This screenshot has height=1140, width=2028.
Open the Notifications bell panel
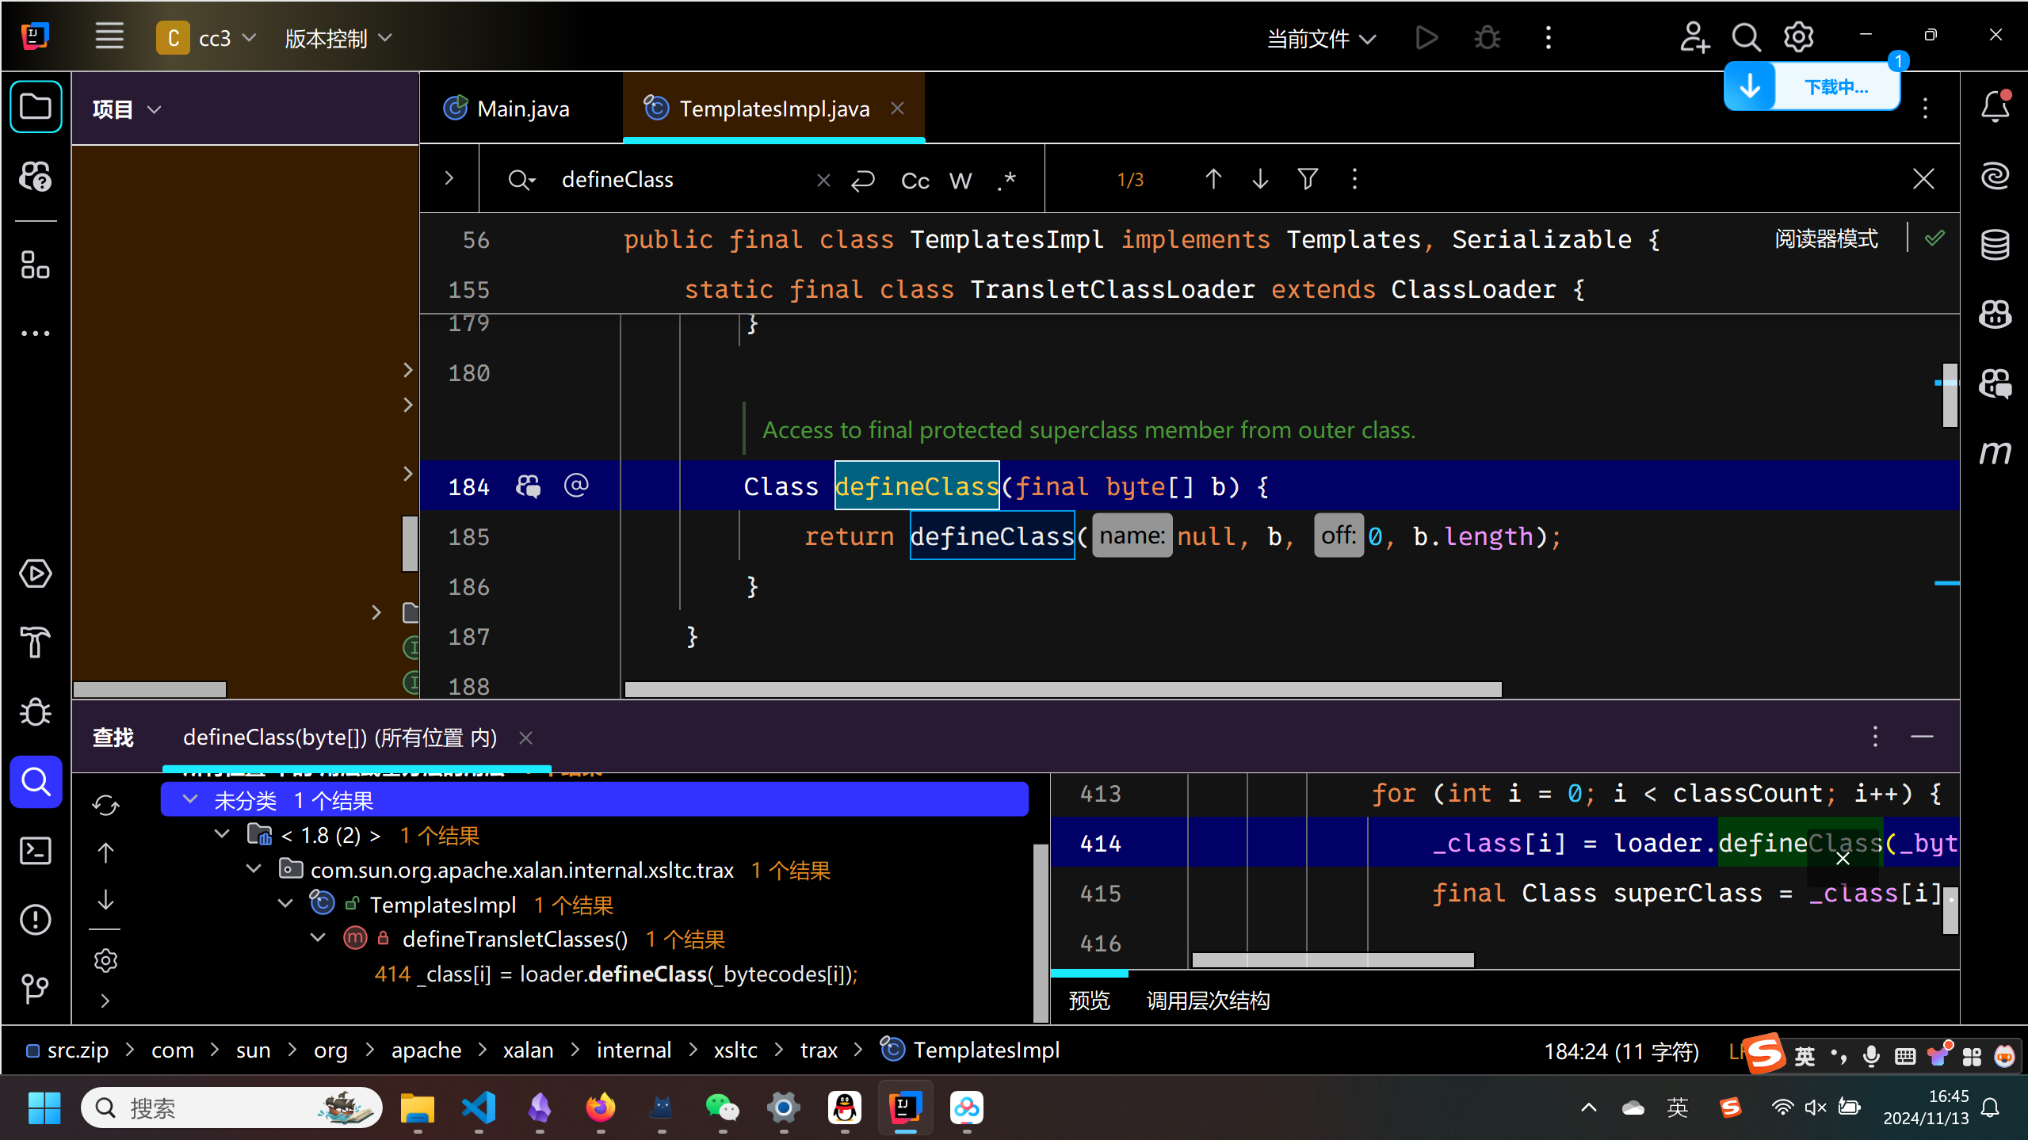click(x=1996, y=106)
